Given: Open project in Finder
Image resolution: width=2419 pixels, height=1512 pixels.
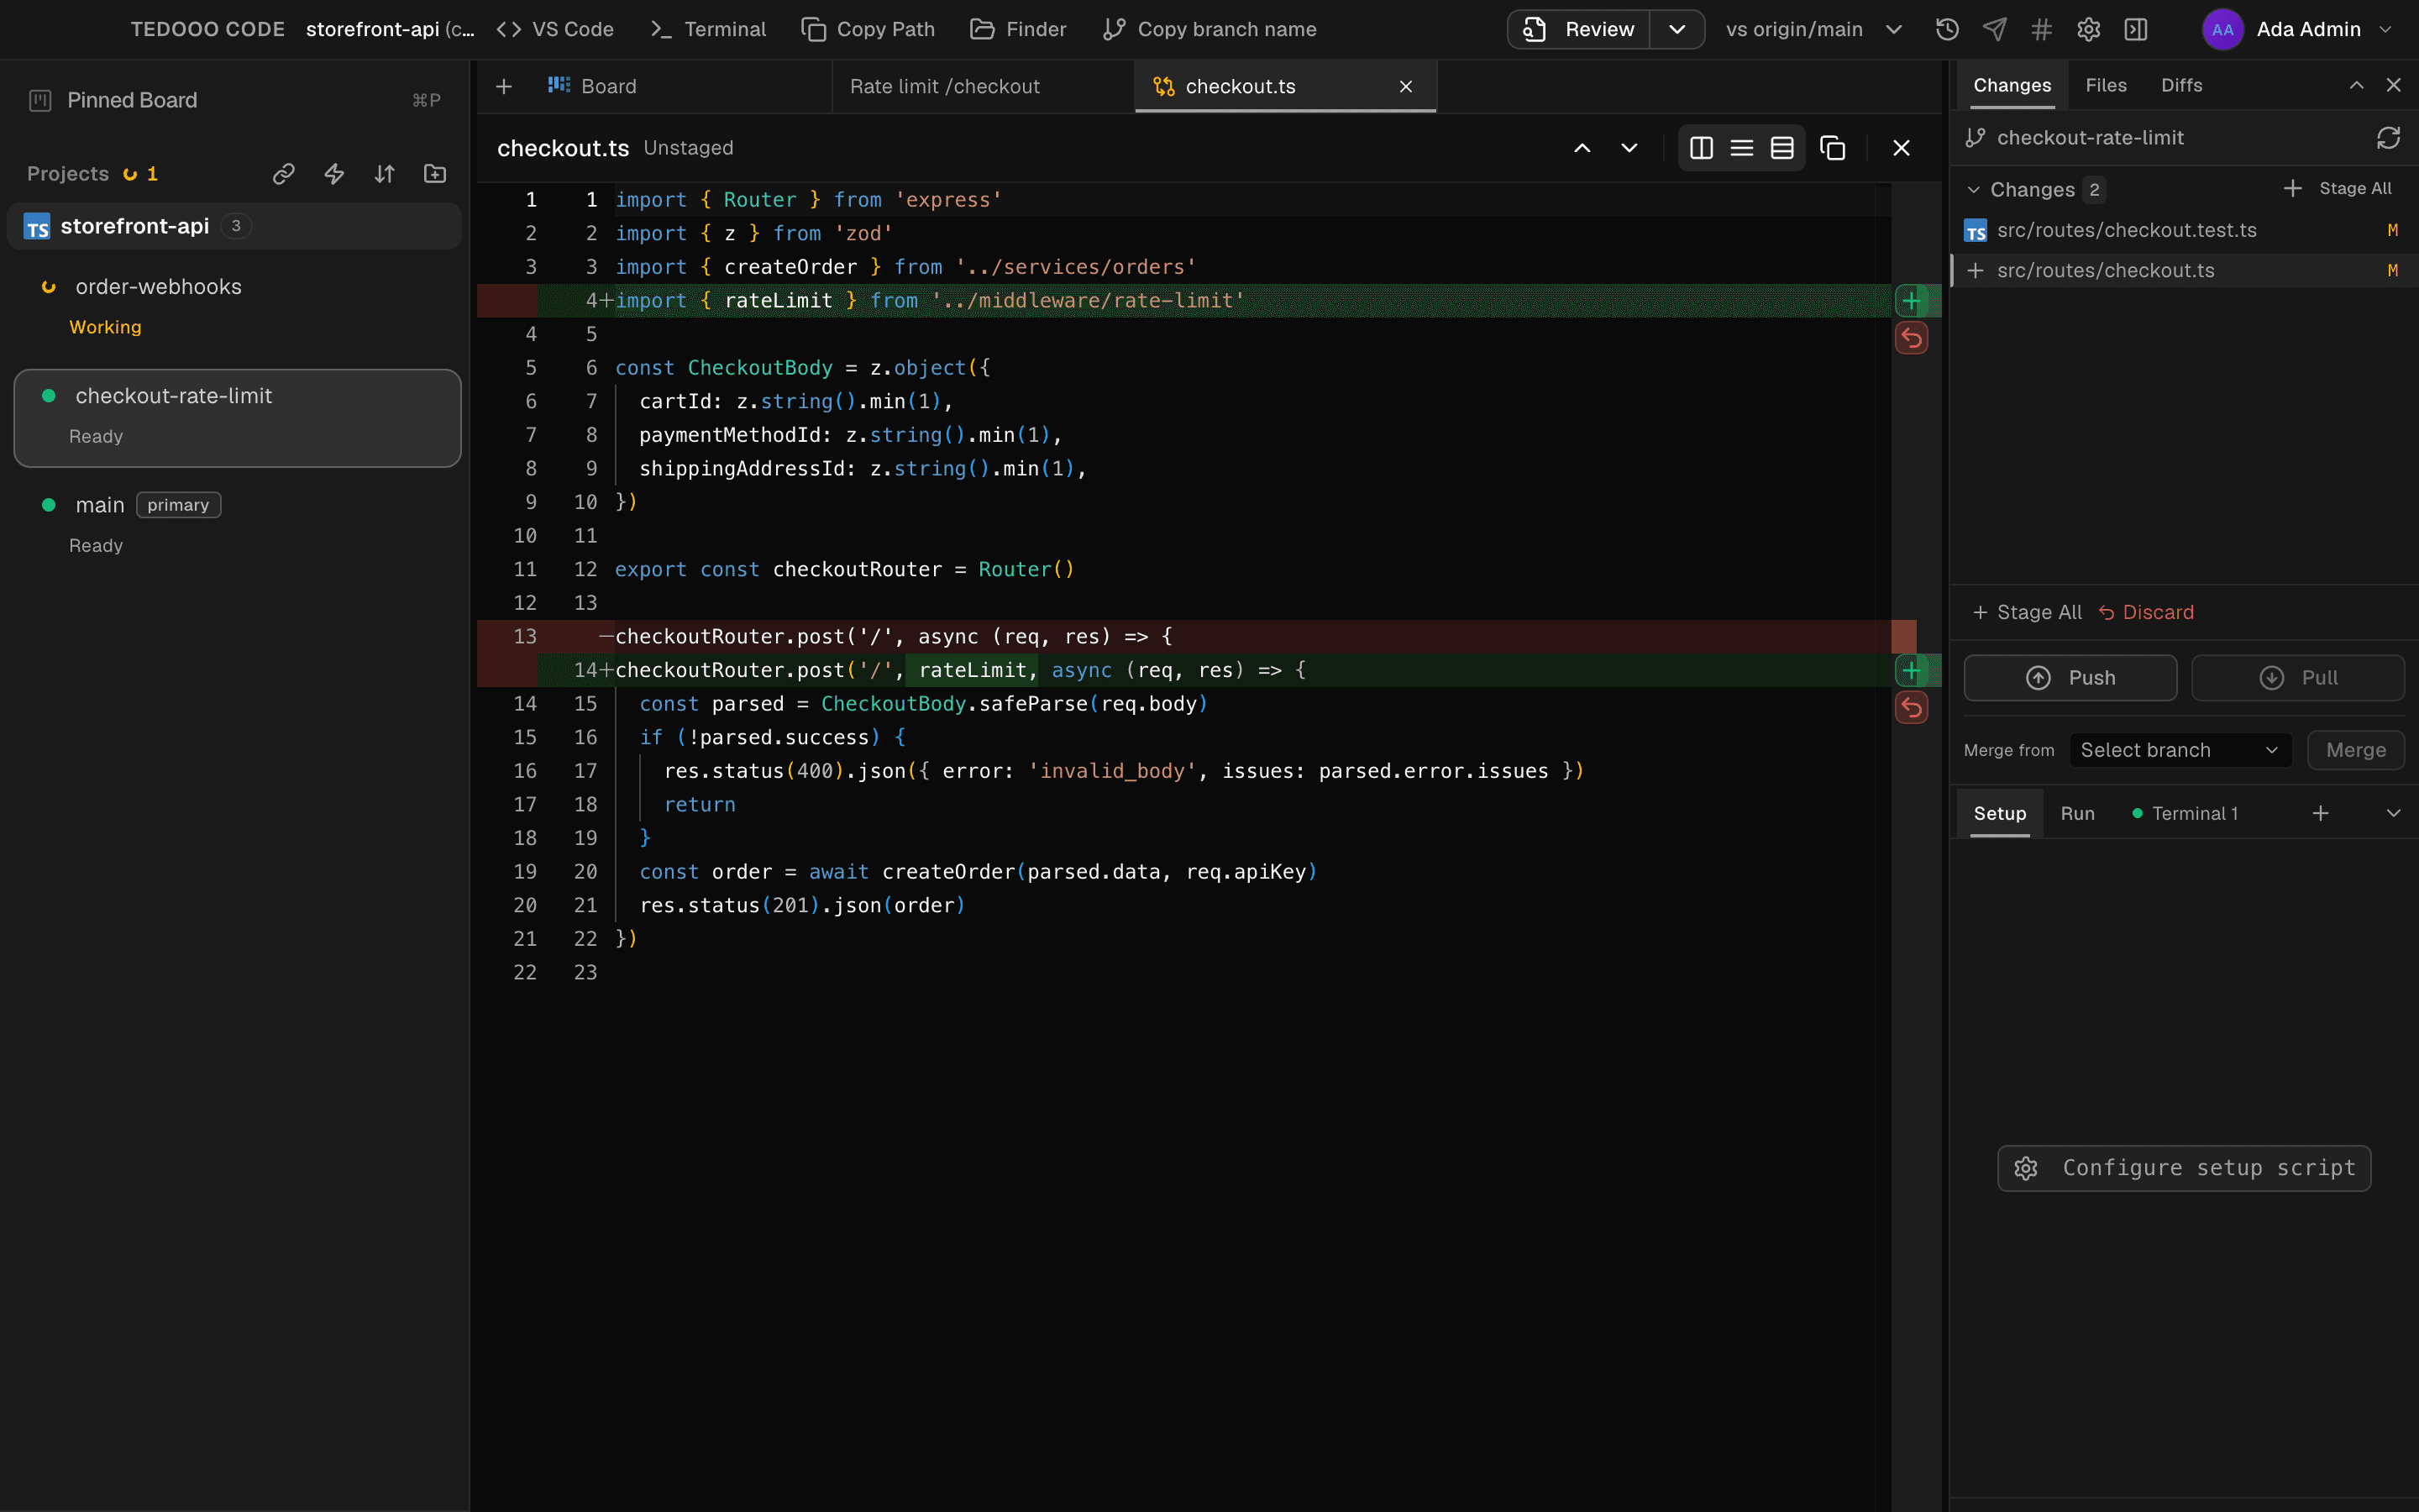Looking at the screenshot, I should [x=1018, y=30].
